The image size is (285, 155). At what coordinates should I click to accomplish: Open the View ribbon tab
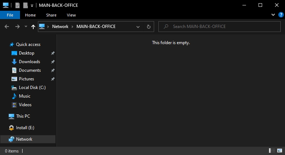tap(71, 15)
